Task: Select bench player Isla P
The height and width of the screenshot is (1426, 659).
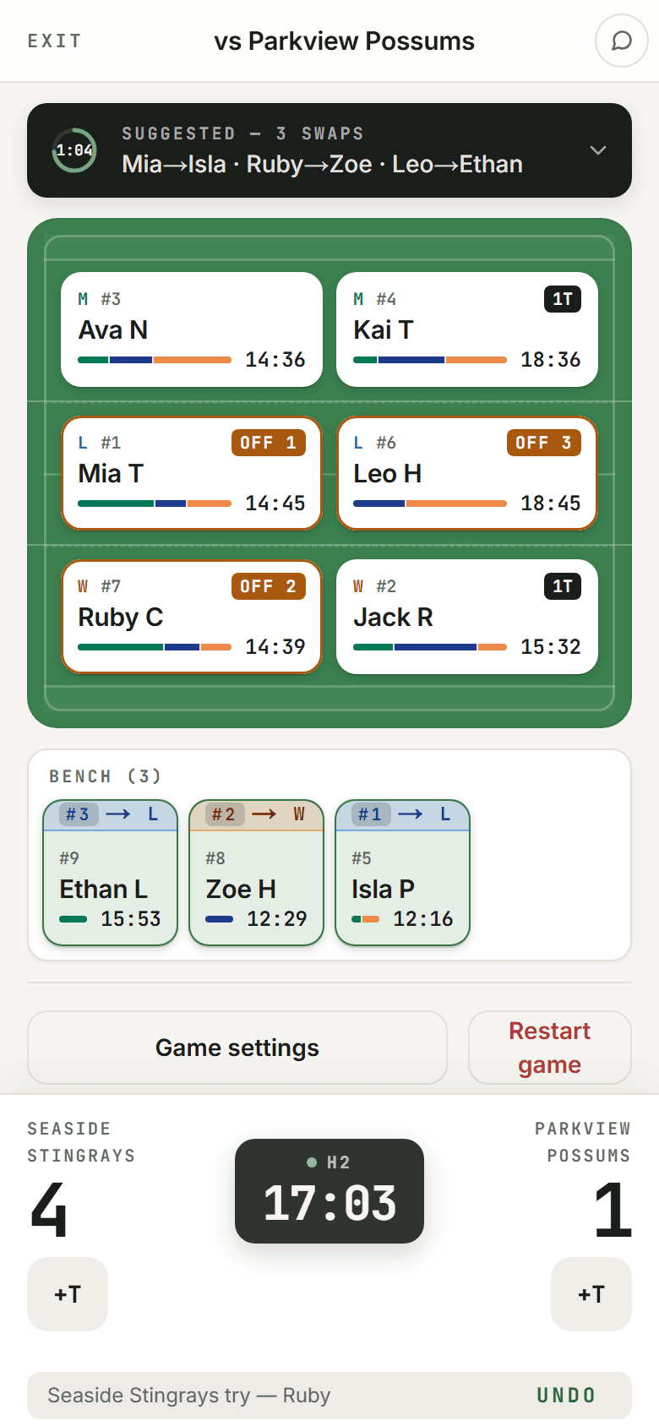Action: pyautogui.click(x=403, y=873)
